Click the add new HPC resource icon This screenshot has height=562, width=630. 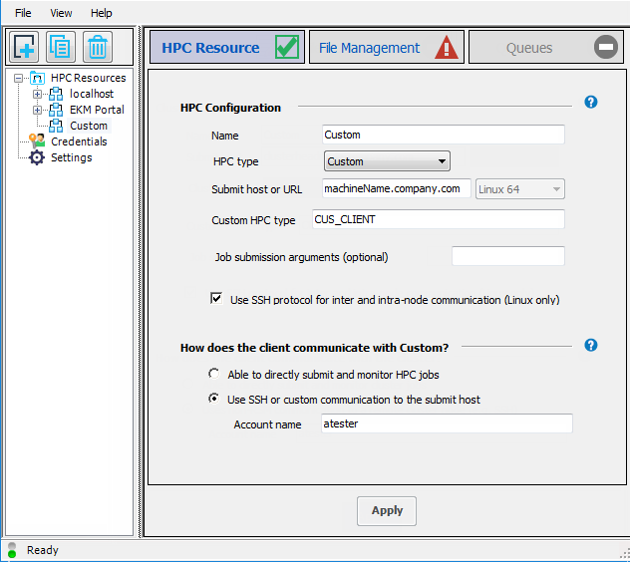(x=24, y=47)
